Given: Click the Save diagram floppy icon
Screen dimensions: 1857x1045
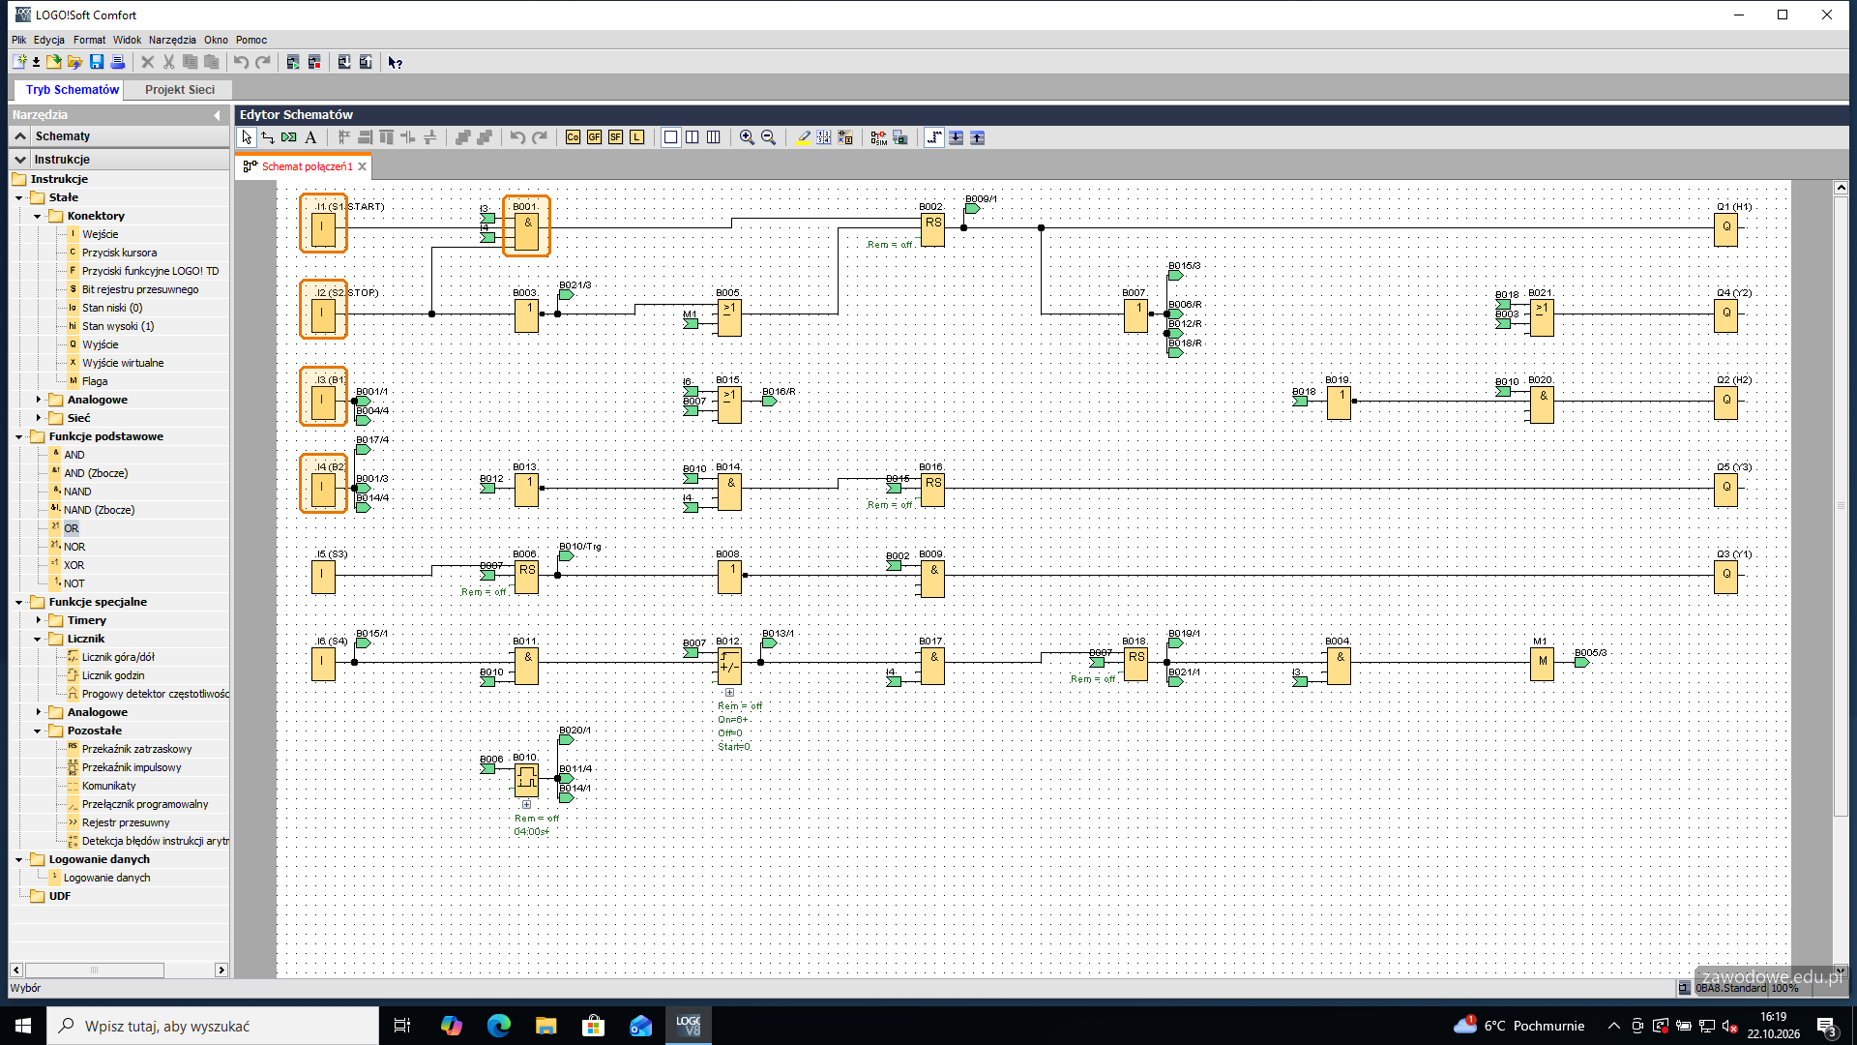Looking at the screenshot, I should [x=97, y=62].
